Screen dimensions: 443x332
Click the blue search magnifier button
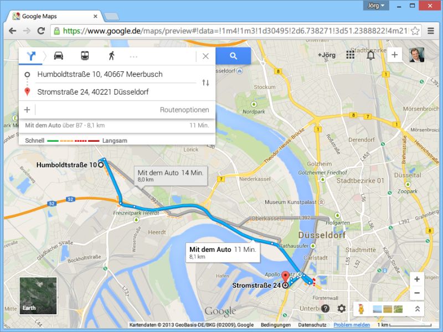pyautogui.click(x=233, y=56)
